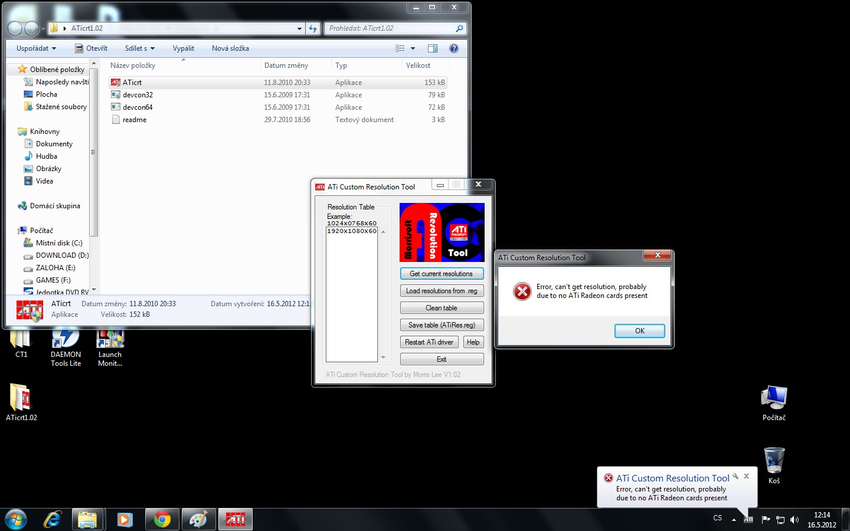The image size is (850, 531).
Task: Change the view using the Explorer view icon
Action: click(x=400, y=48)
